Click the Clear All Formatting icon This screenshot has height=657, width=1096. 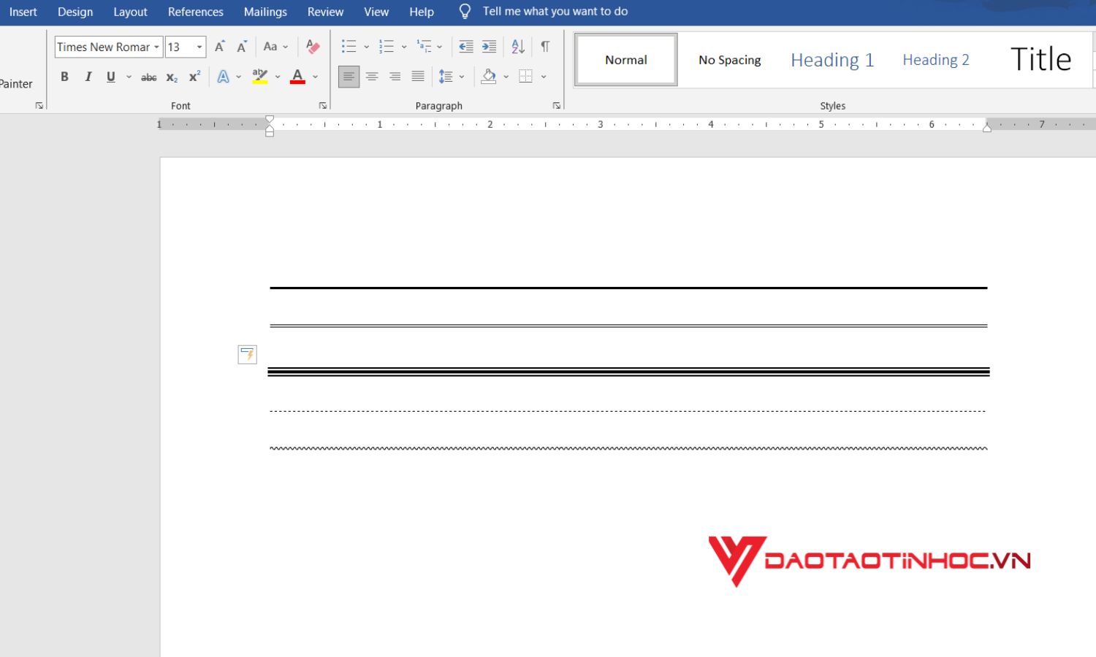click(313, 46)
